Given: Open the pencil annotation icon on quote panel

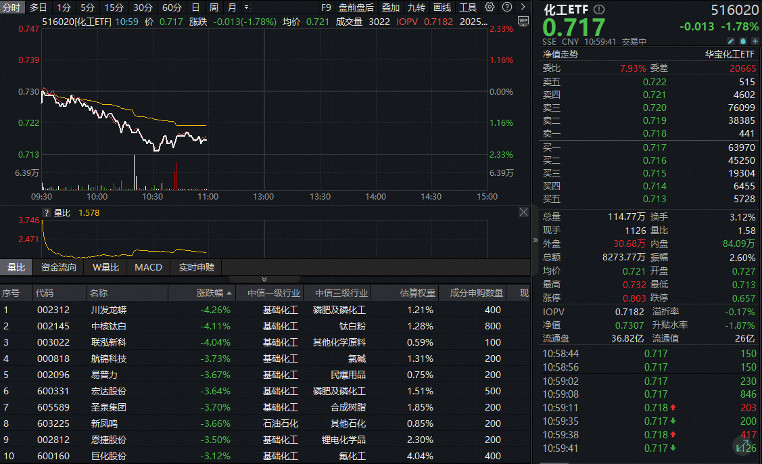Looking at the screenshot, I should click(x=731, y=42).
